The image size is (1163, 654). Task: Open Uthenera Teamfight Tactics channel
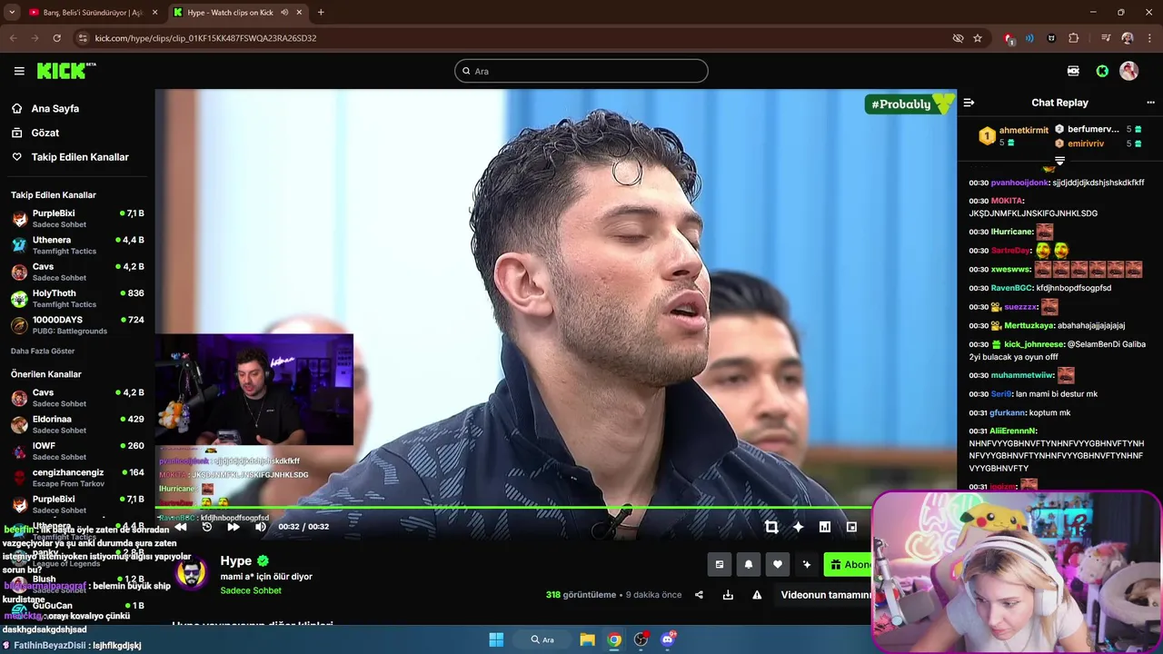tap(77, 245)
